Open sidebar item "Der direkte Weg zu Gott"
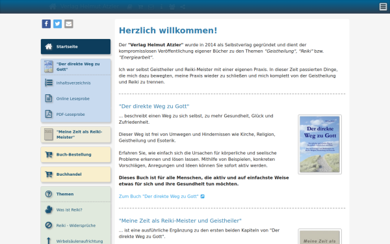Screen dimensions: 390x244 coord(75,67)
